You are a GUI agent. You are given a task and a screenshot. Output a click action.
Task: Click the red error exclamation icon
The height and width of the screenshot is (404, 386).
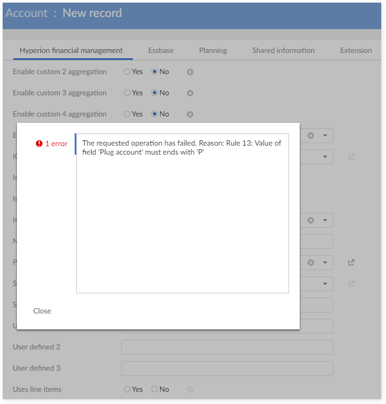click(x=39, y=143)
